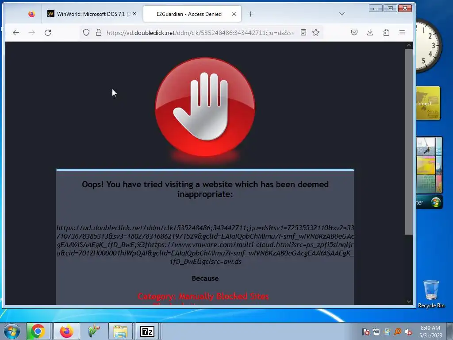453x340 pixels.
Task: Open the Firefox hamburger application menu
Action: tap(402, 32)
